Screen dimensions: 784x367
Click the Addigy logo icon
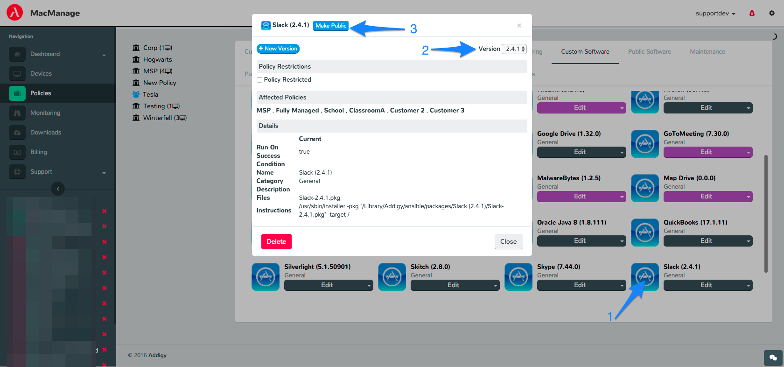pos(14,13)
